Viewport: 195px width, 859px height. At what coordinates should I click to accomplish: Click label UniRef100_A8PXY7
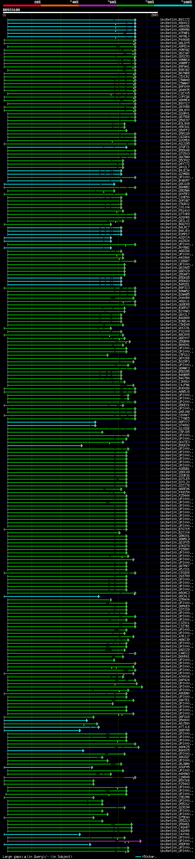(175, 422)
